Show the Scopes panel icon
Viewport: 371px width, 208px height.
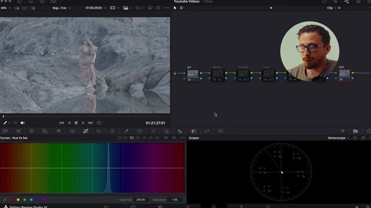[x=355, y=131]
